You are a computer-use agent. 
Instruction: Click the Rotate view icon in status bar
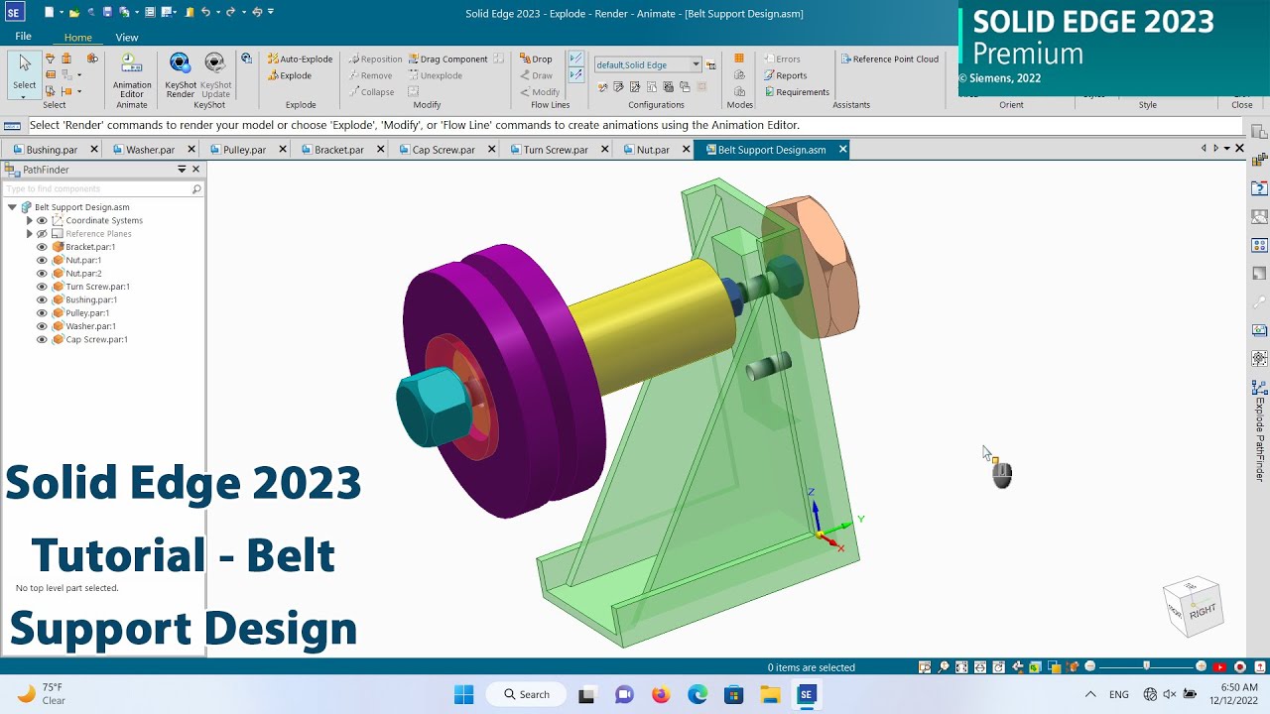[x=998, y=667]
